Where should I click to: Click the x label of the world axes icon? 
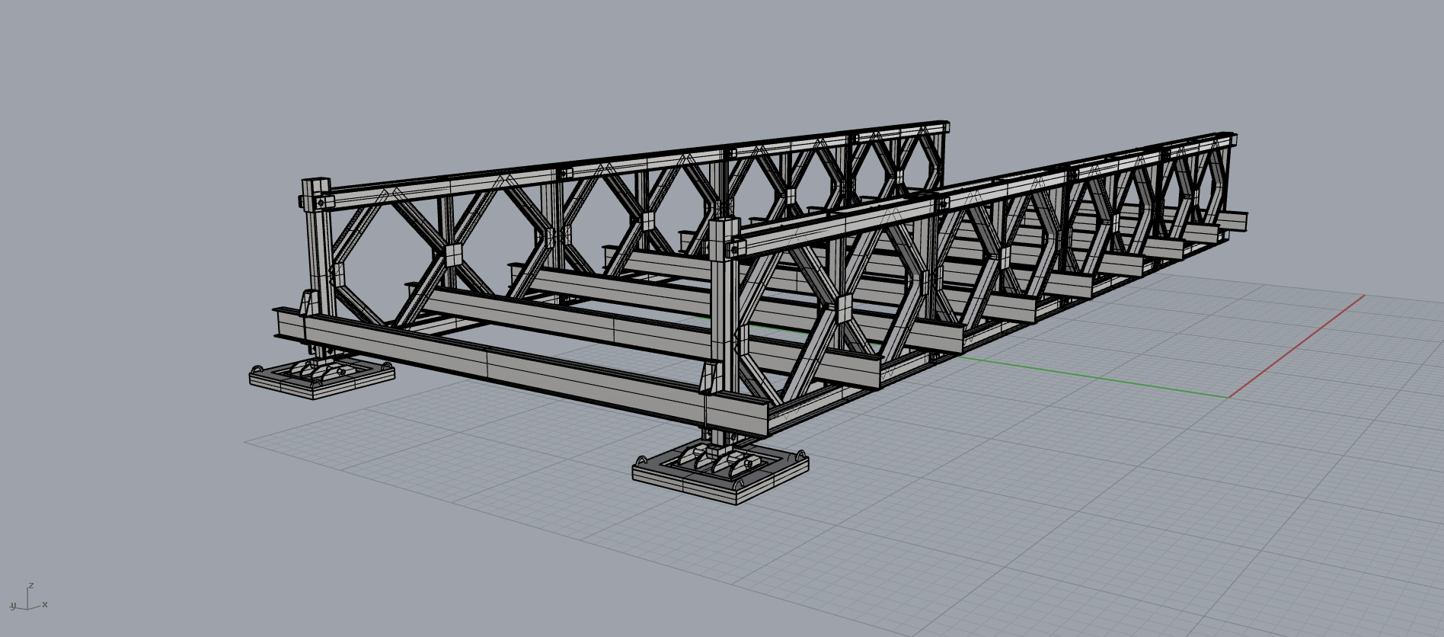point(45,604)
